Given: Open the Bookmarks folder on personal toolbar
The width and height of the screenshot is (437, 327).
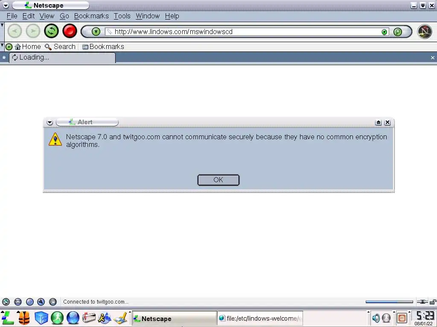Looking at the screenshot, I should pyautogui.click(x=103, y=47).
